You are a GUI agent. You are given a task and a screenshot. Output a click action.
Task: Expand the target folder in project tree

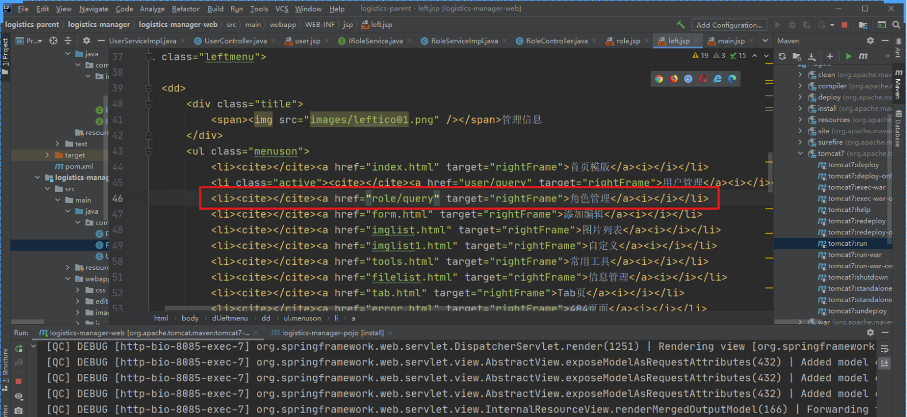tap(47, 155)
